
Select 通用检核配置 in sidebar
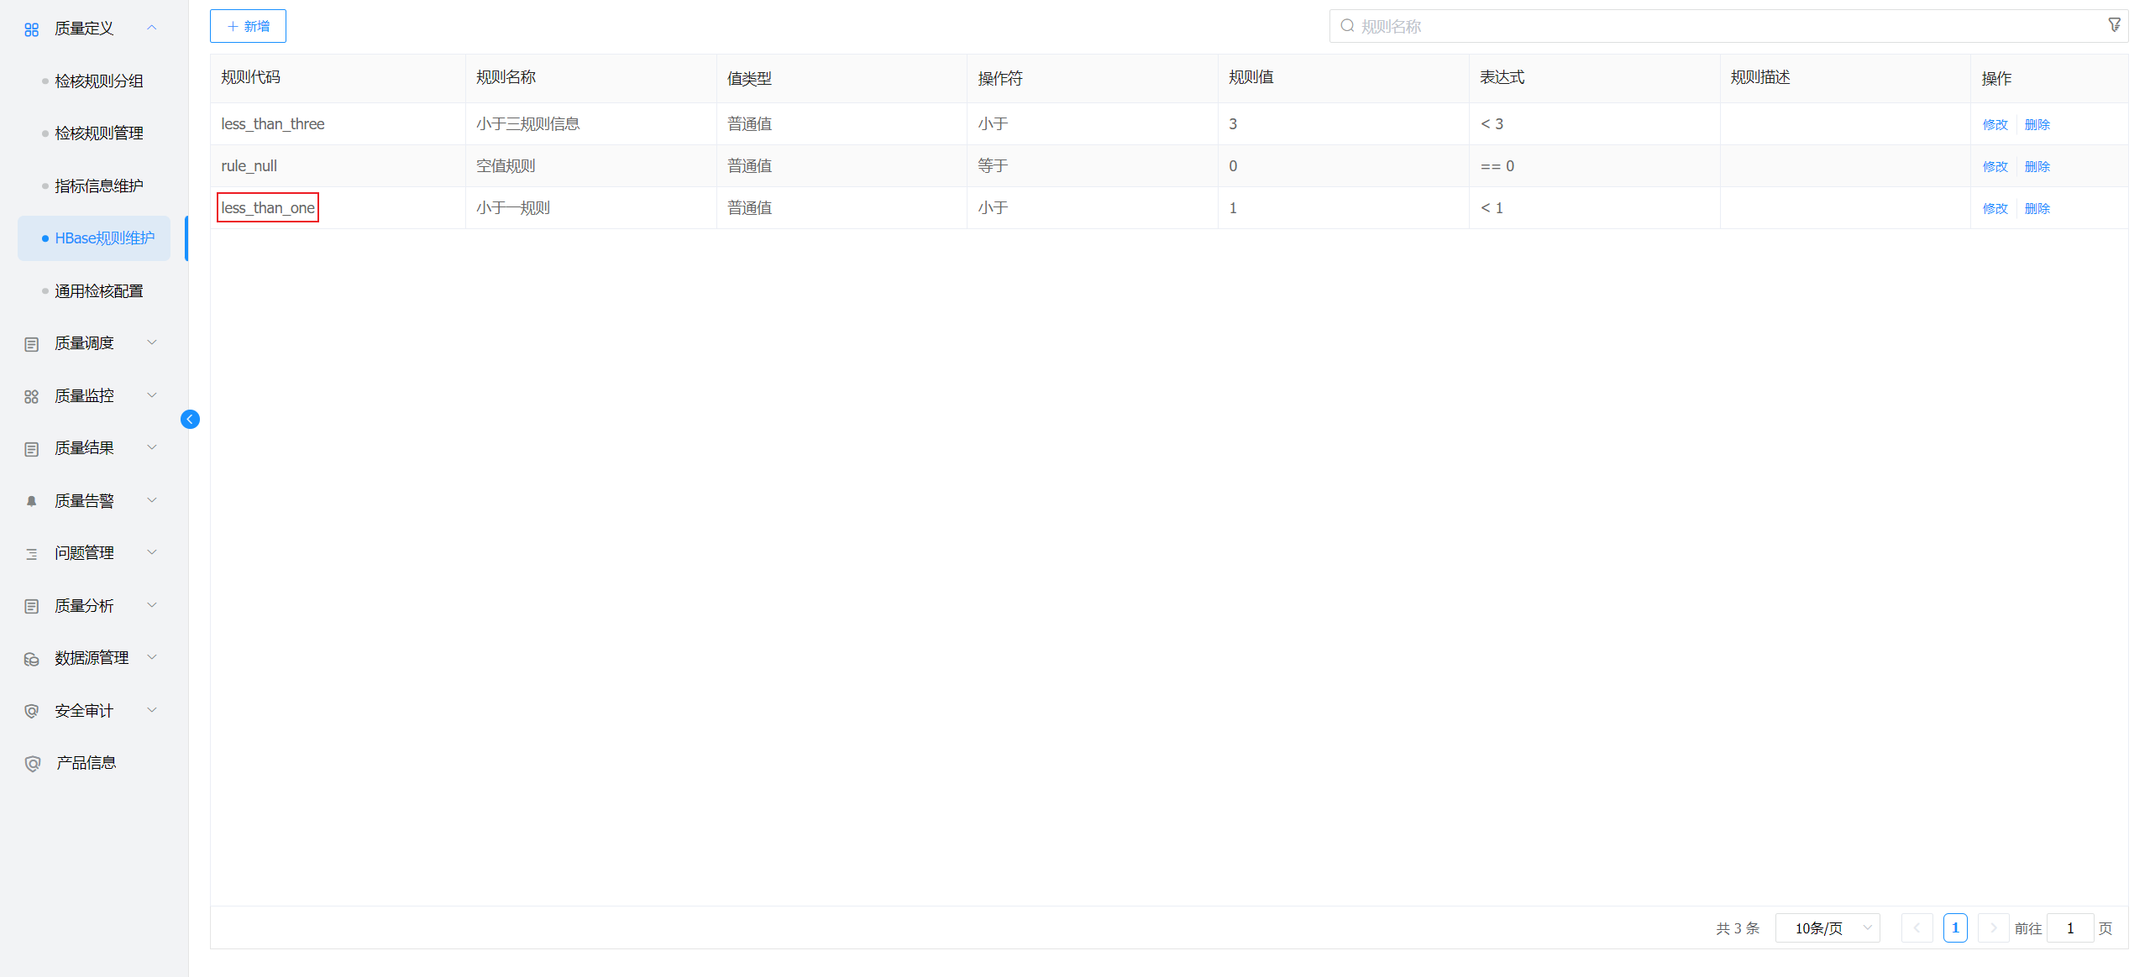[98, 291]
